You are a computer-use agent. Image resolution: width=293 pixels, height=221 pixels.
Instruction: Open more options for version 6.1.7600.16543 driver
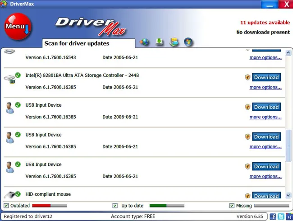pos(266,57)
